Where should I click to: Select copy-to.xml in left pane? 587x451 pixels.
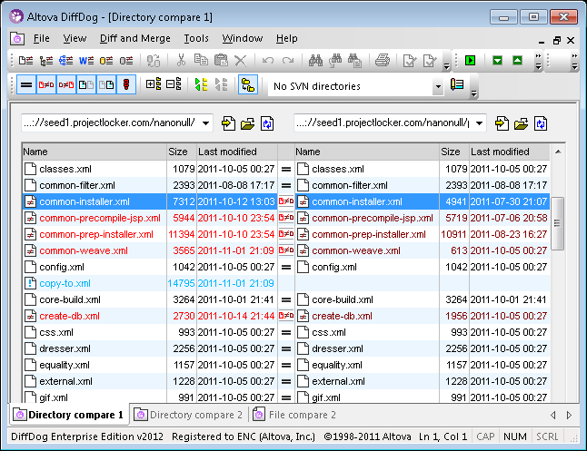coord(65,283)
